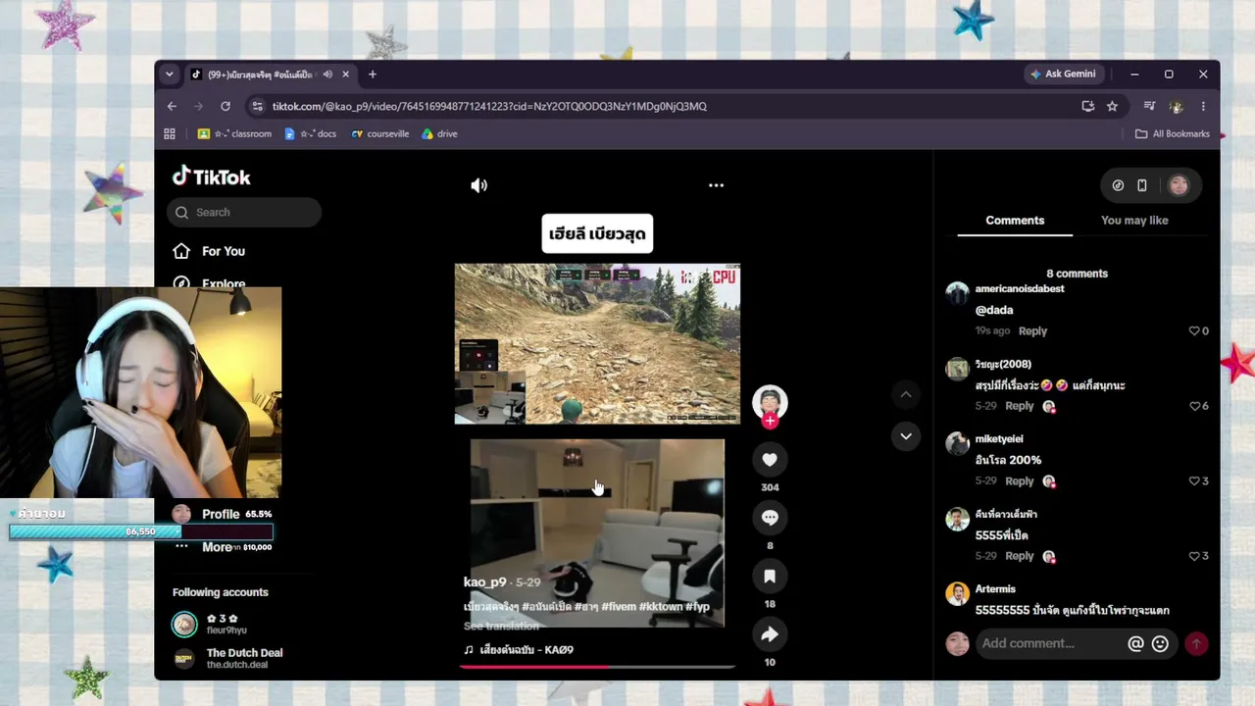The width and height of the screenshot is (1255, 706).
Task: Click the Ask Gemini button
Action: 1063,75
